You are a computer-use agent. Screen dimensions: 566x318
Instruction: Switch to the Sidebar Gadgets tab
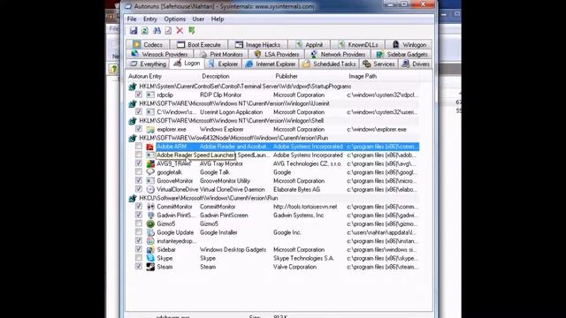[402, 55]
